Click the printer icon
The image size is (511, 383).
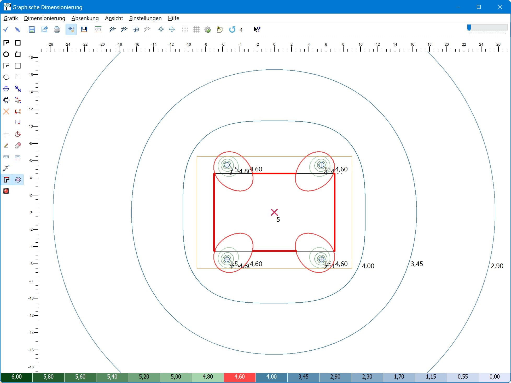pyautogui.click(x=57, y=29)
